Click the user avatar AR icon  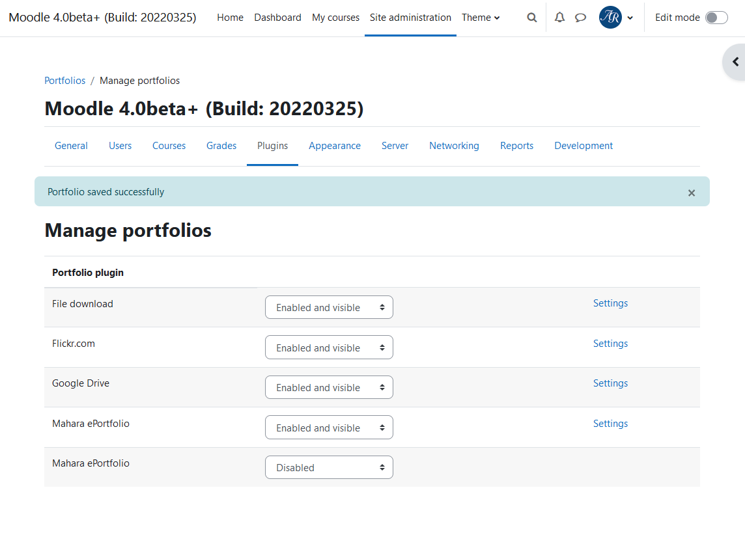pyautogui.click(x=611, y=18)
